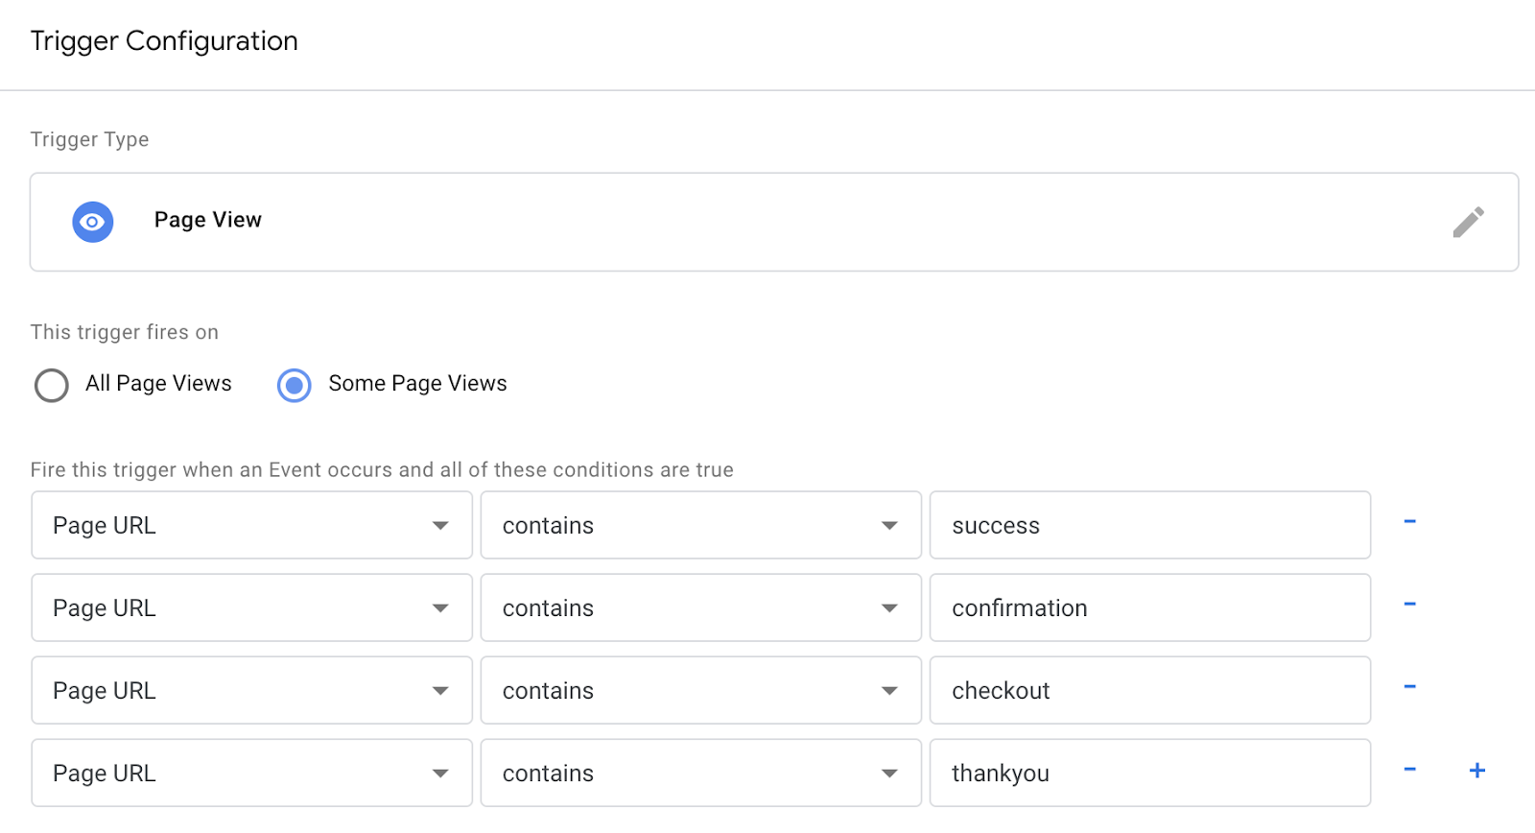Select the Some Page Views radio button

tap(295, 385)
